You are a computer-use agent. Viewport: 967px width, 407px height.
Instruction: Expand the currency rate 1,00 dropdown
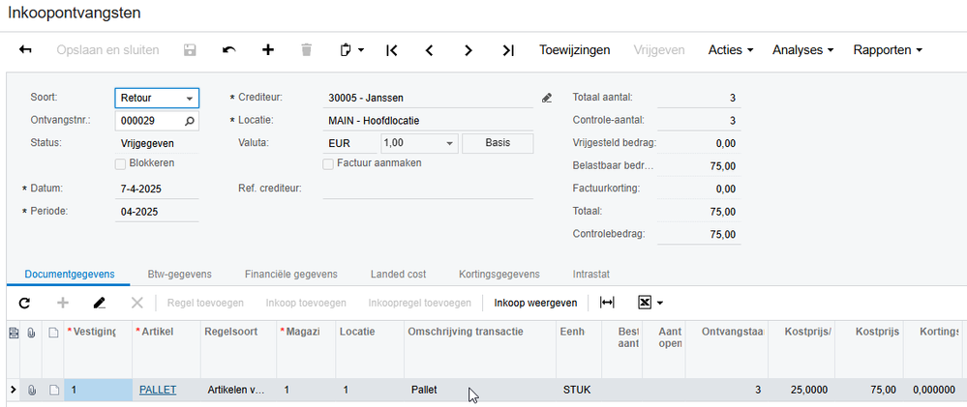coord(451,143)
